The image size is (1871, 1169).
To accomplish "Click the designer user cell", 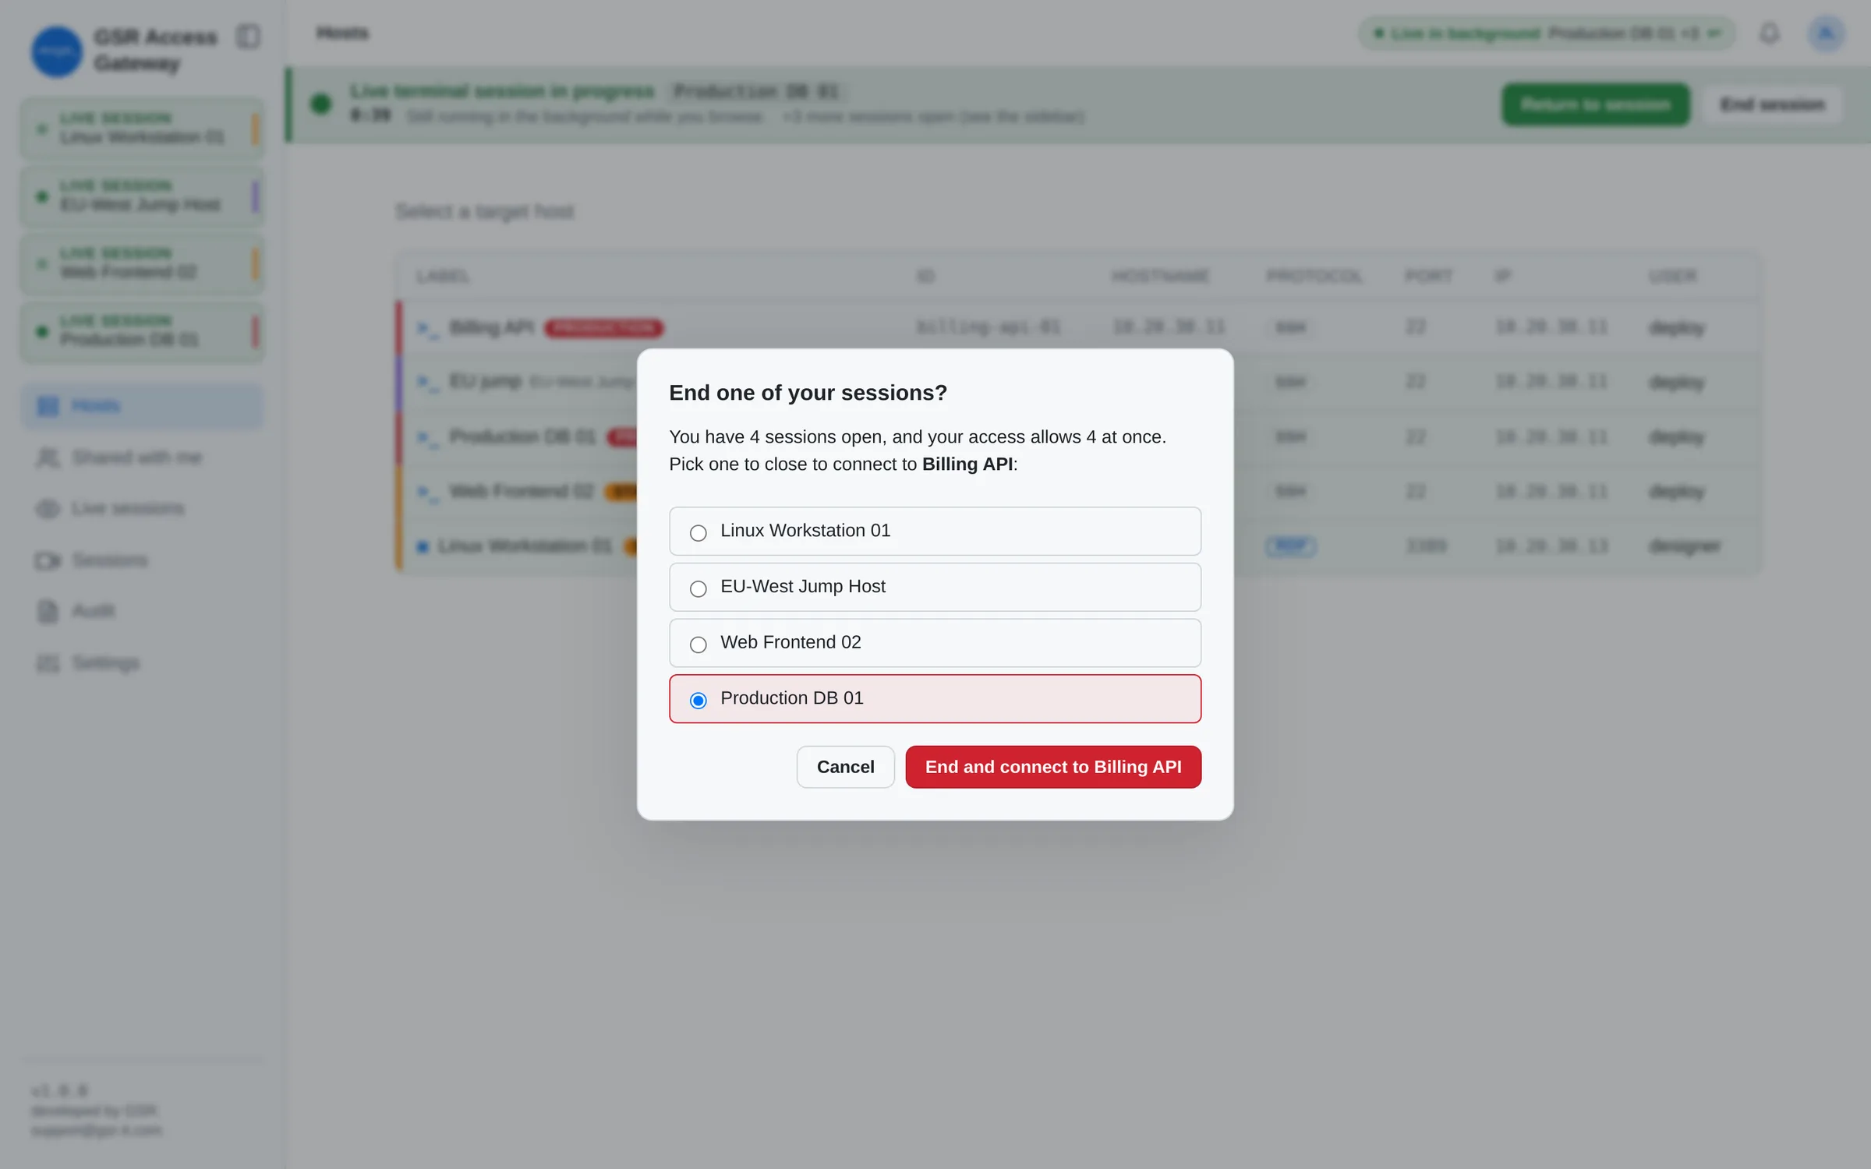I will [1685, 546].
